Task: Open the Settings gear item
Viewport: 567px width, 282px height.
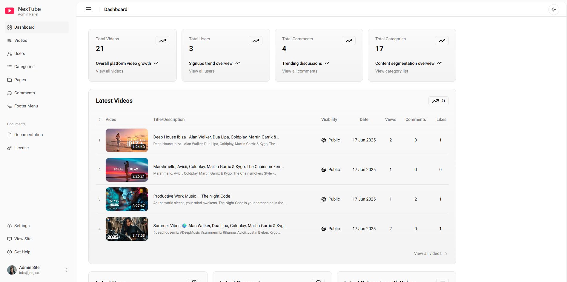Action: tap(22, 226)
